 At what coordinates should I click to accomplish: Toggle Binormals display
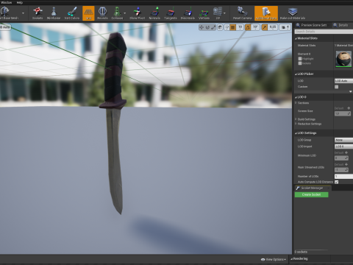(188, 13)
